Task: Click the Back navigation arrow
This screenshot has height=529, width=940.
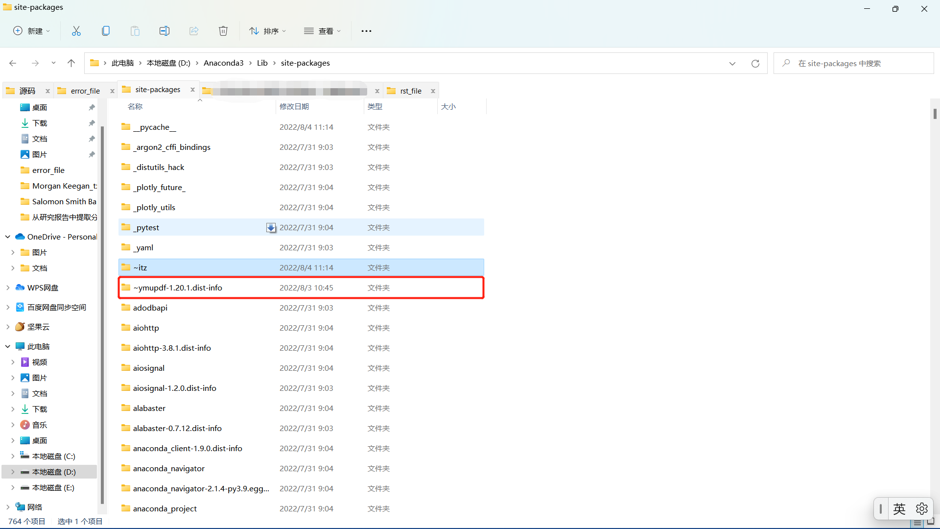Action: (x=13, y=63)
